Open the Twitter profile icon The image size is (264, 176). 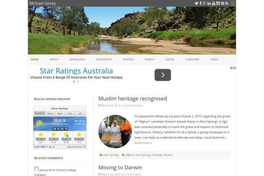[x=196, y=4]
